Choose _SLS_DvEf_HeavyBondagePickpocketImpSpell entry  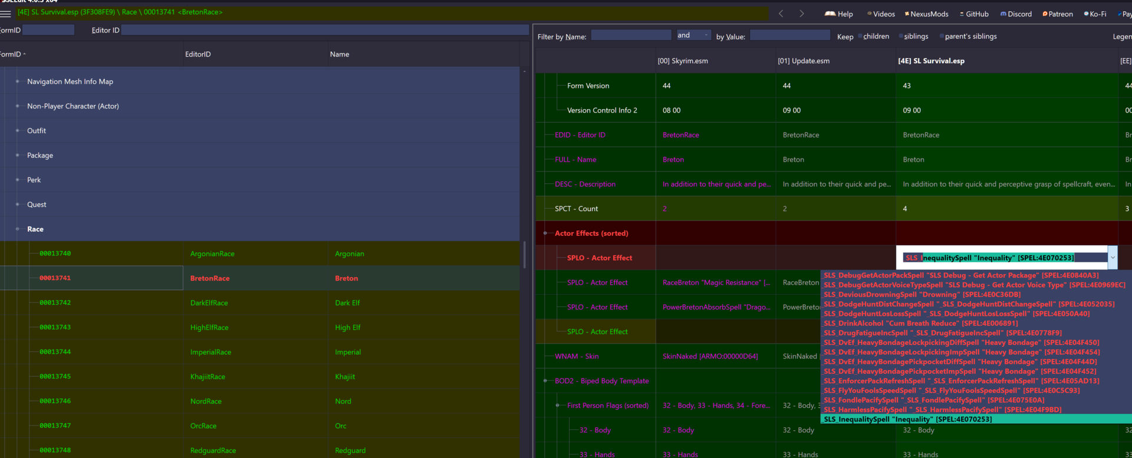tap(976, 371)
